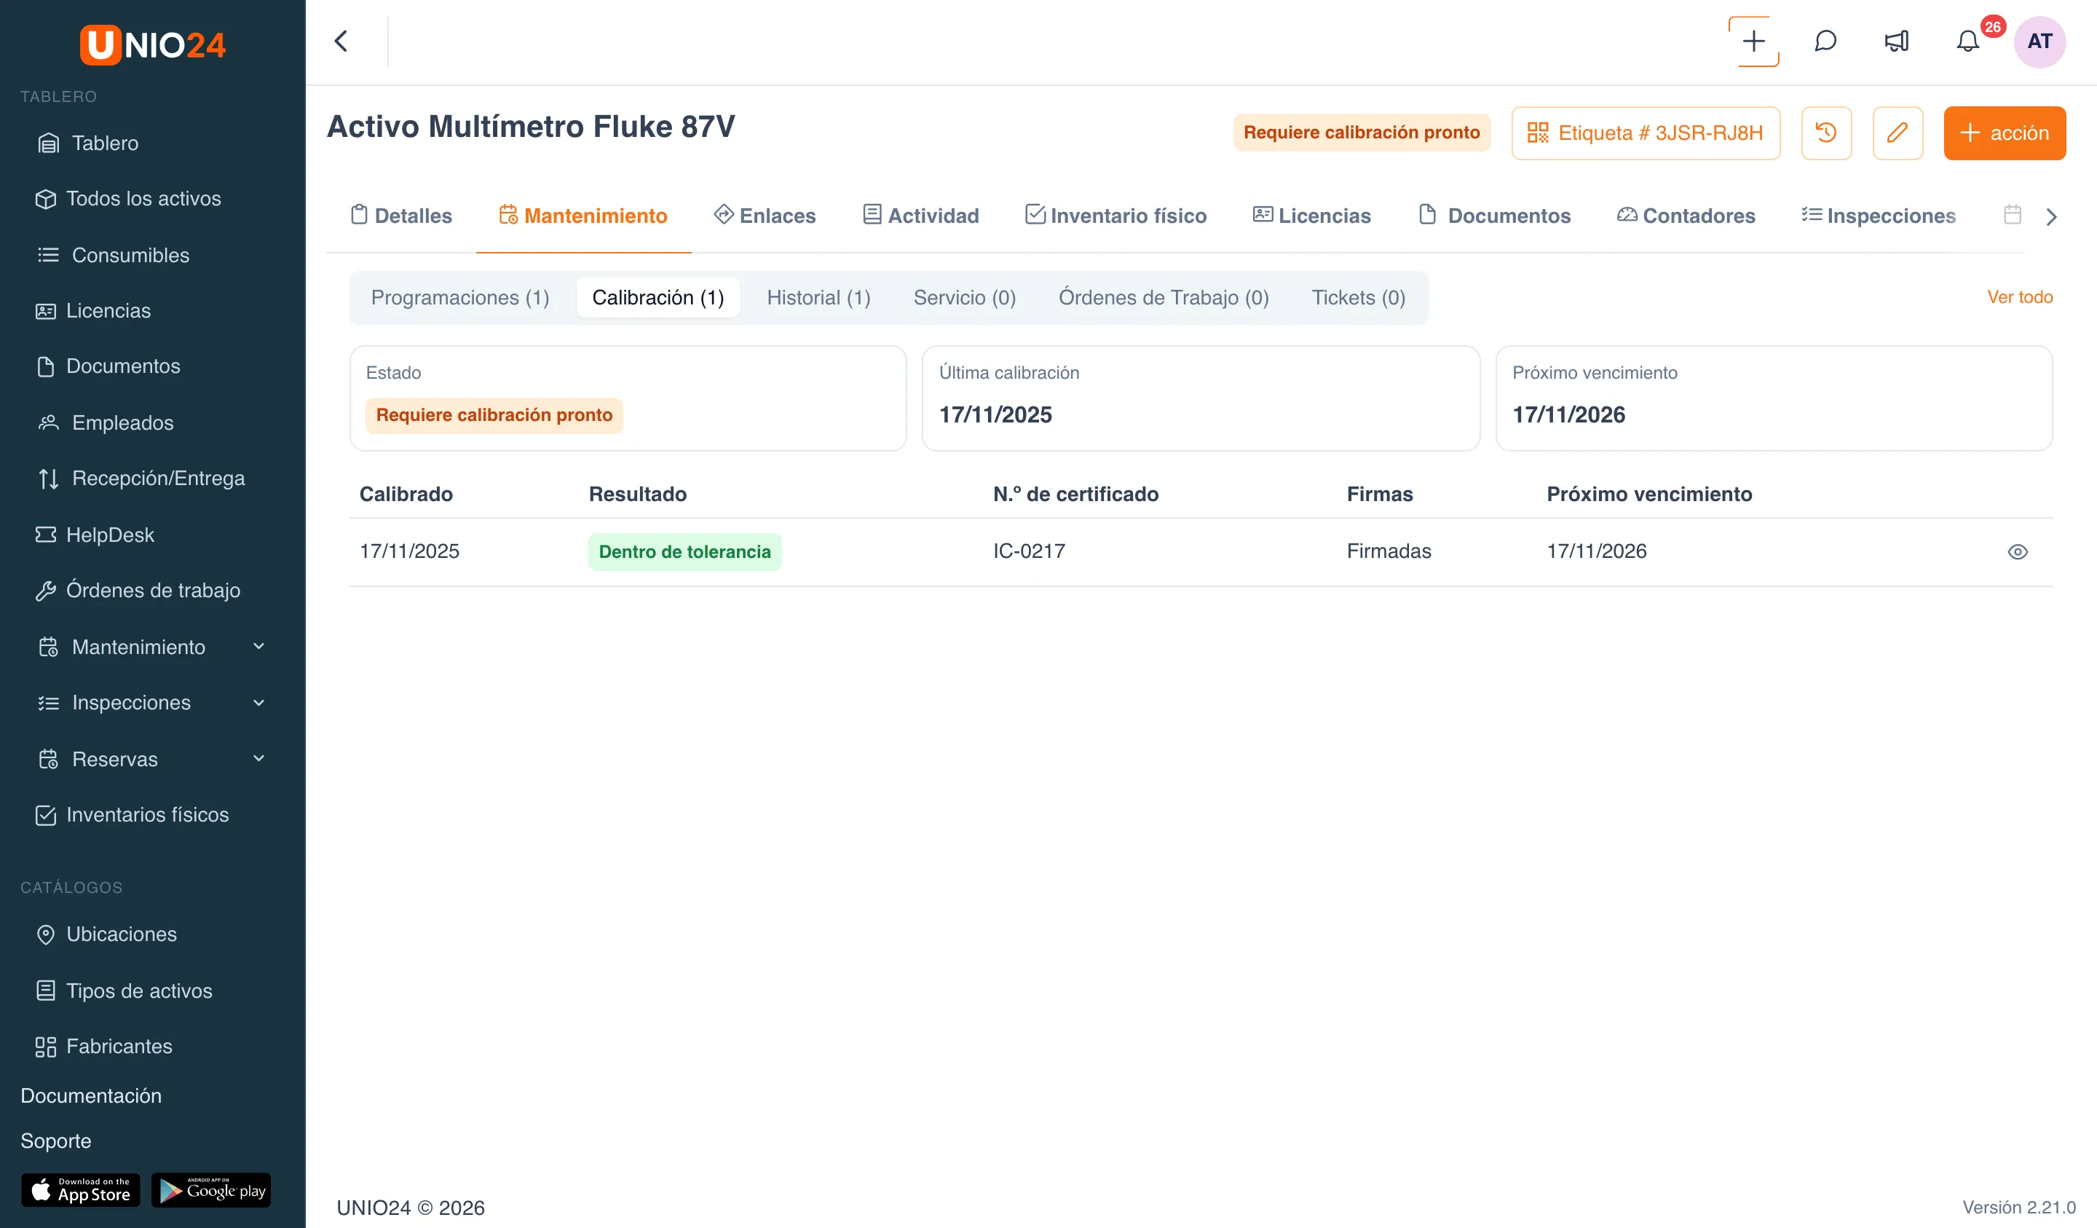Switch to the Contadores tab
Screen dimensions: 2097x1228
pos(1686,216)
